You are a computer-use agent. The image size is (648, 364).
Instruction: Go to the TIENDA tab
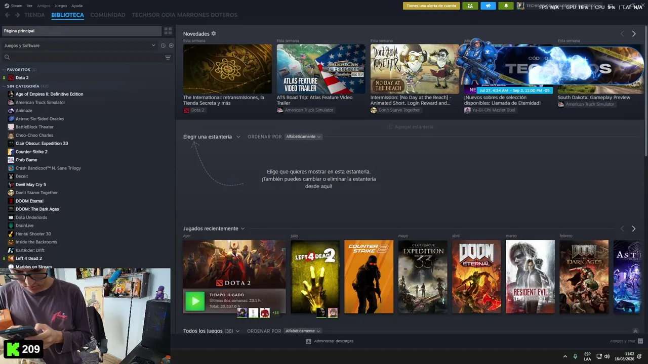pos(34,15)
